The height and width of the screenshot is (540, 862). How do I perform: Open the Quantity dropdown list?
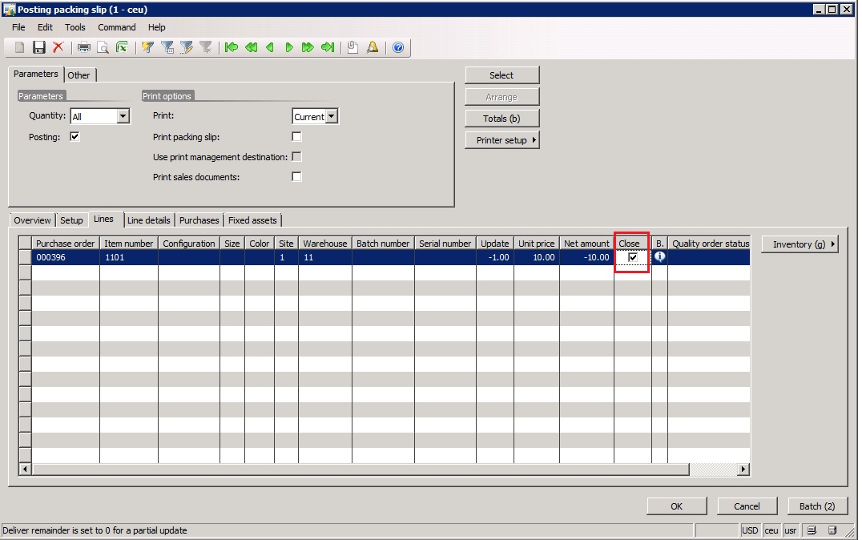click(123, 117)
